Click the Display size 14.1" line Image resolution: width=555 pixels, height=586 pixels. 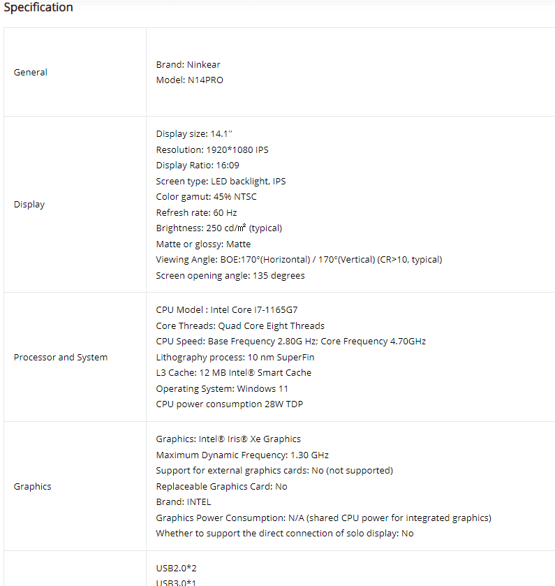(194, 134)
